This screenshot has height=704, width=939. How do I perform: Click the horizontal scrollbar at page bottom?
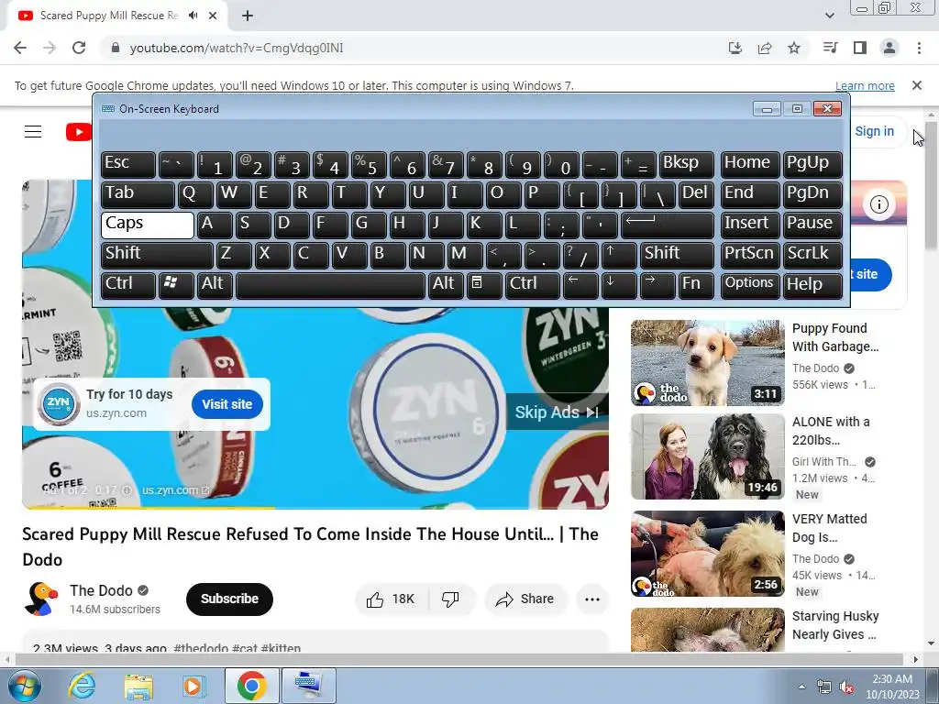point(458,659)
